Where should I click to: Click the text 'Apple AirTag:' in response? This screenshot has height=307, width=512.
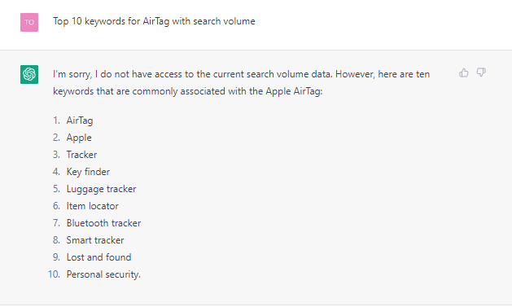(x=294, y=91)
